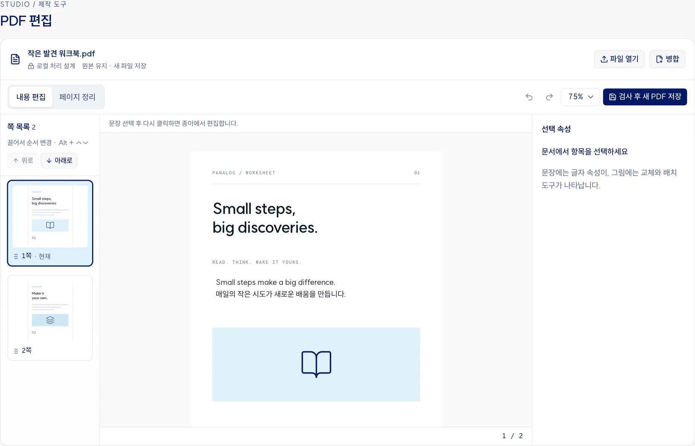This screenshot has height=446, width=695.
Task: Click the 'READ. THINK. MAKE IT YOURS.' line
Action: [x=257, y=262]
